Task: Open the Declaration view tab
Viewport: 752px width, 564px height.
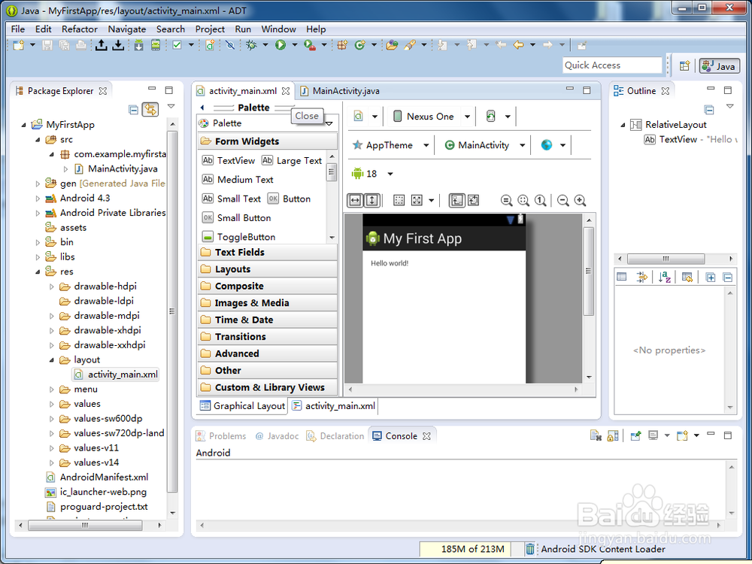Action: (335, 436)
